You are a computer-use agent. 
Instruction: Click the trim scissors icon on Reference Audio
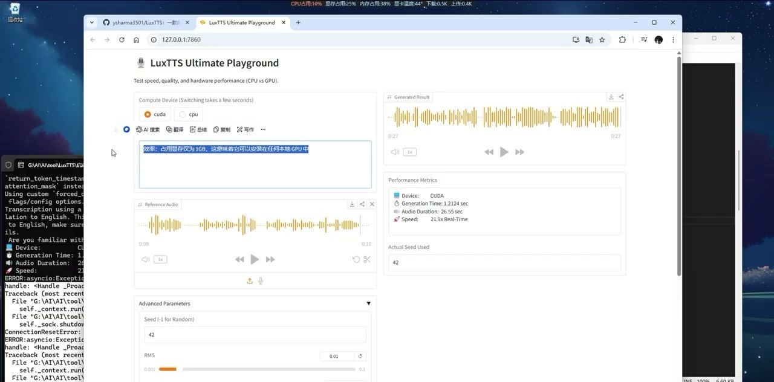click(367, 259)
